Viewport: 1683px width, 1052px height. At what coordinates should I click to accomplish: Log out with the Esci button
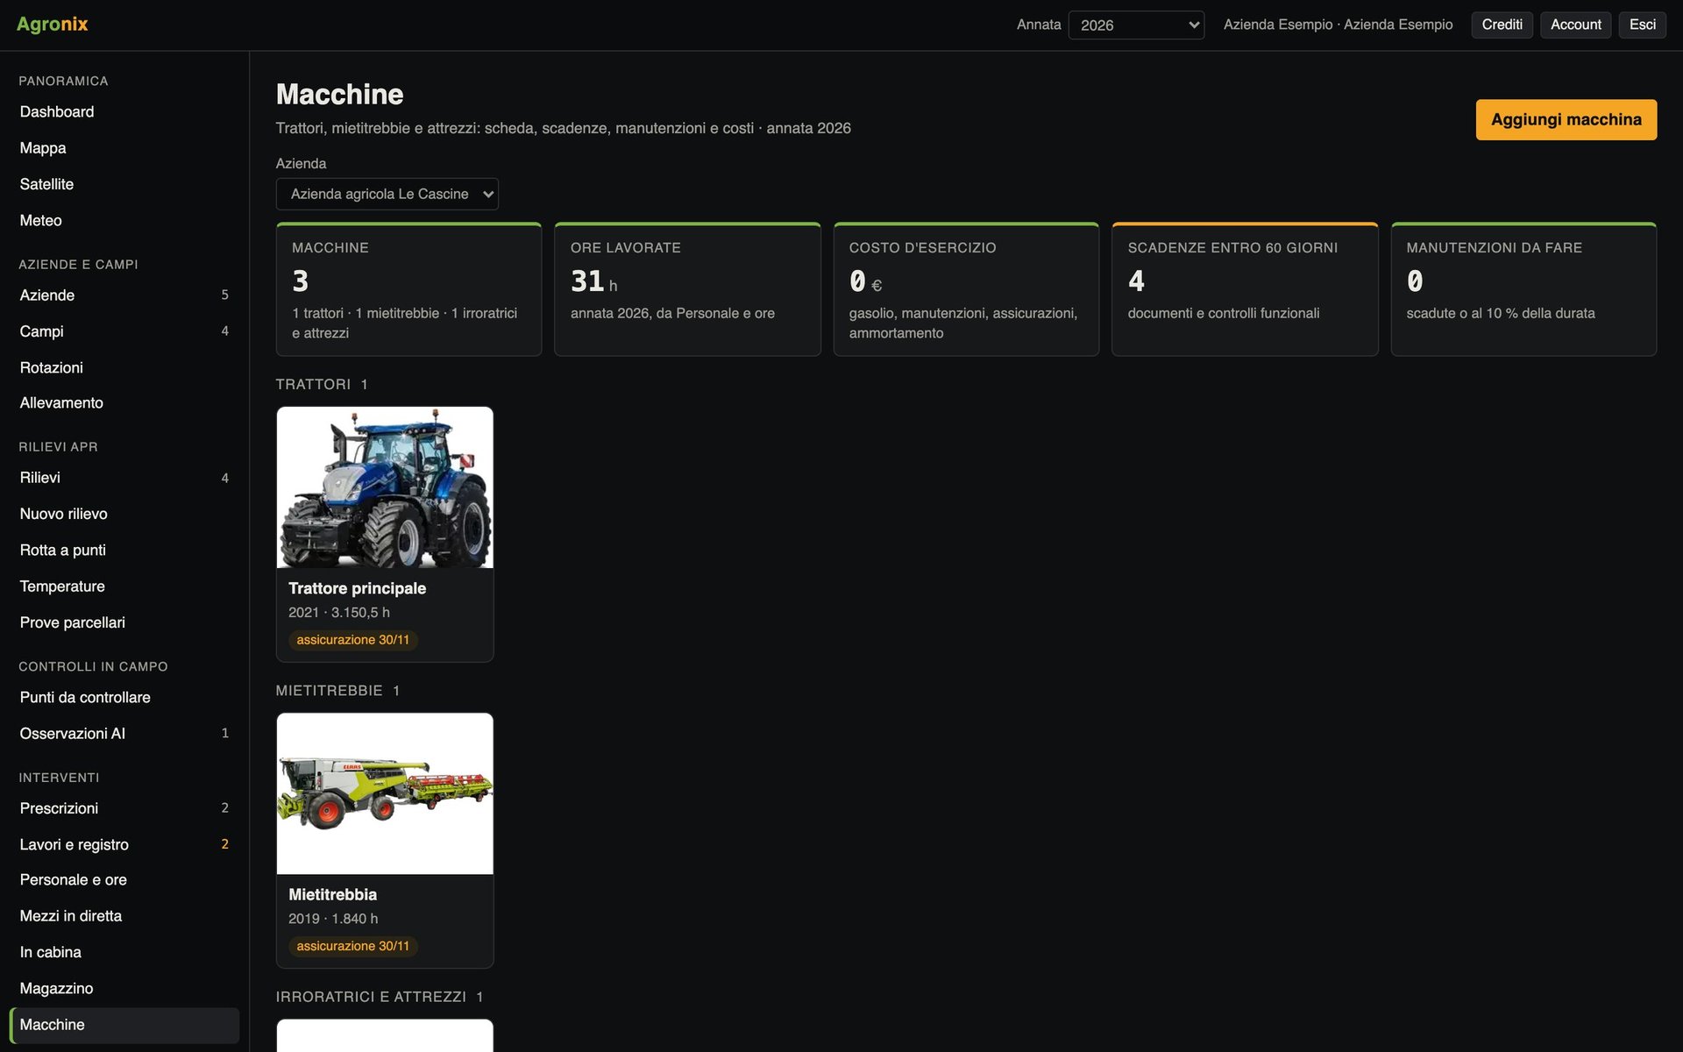click(x=1642, y=25)
